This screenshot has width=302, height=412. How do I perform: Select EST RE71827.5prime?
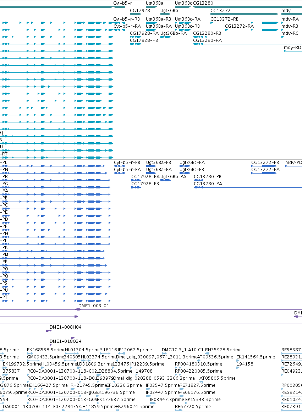197,385
